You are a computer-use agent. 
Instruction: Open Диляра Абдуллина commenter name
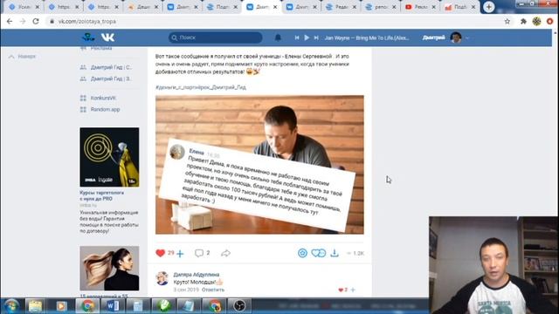tap(197, 275)
